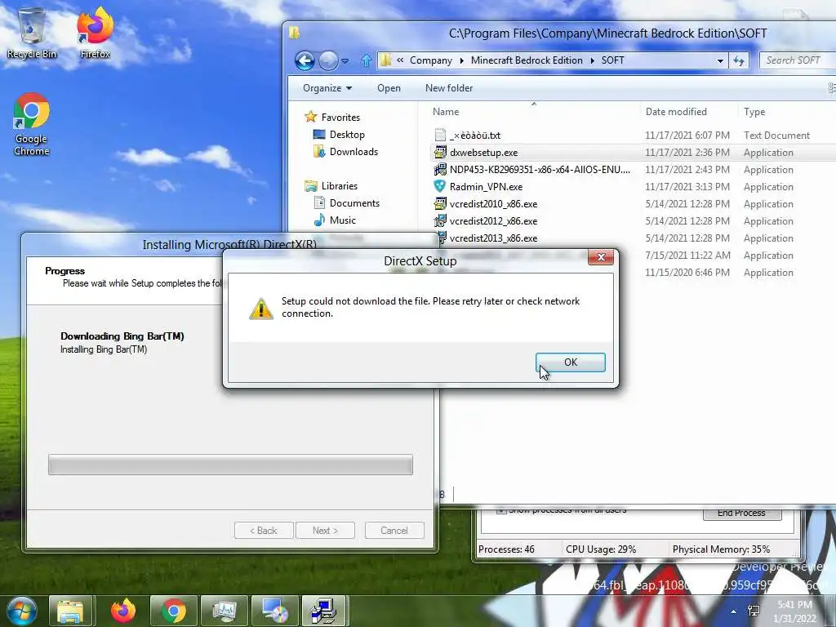
Task: Close the DirectX Setup error dialog
Action: 601,257
